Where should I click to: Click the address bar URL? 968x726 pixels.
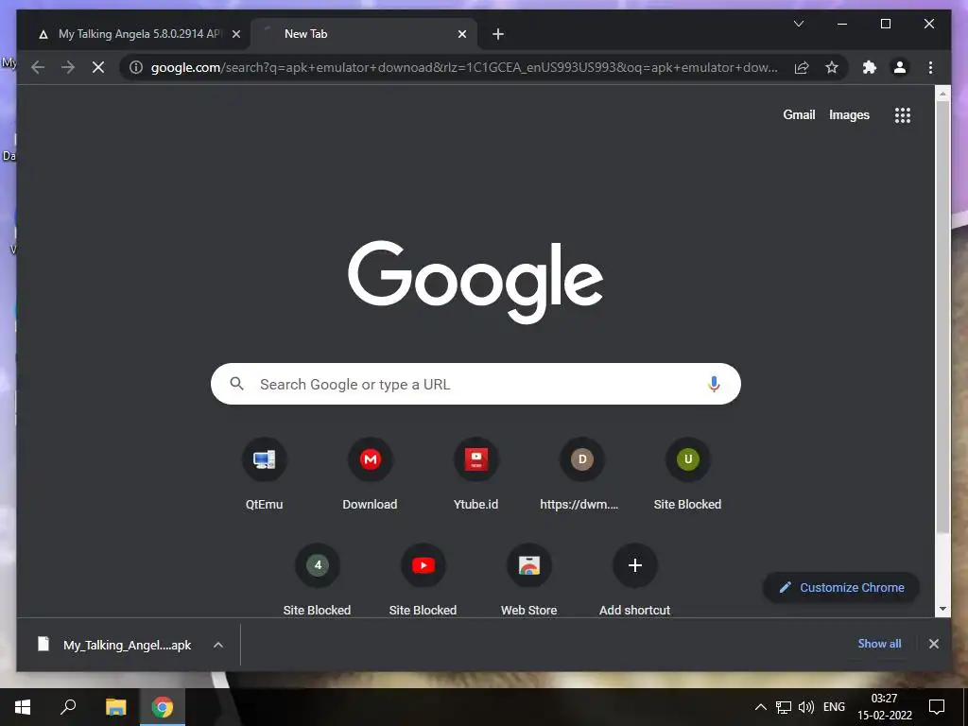(464, 67)
